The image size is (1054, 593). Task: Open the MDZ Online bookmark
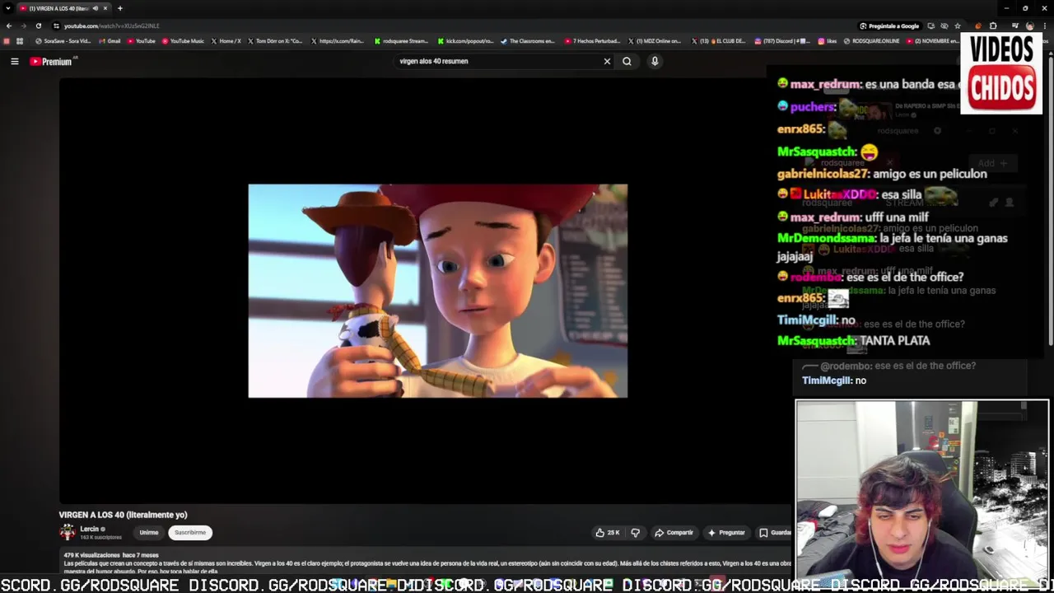pyautogui.click(x=655, y=41)
